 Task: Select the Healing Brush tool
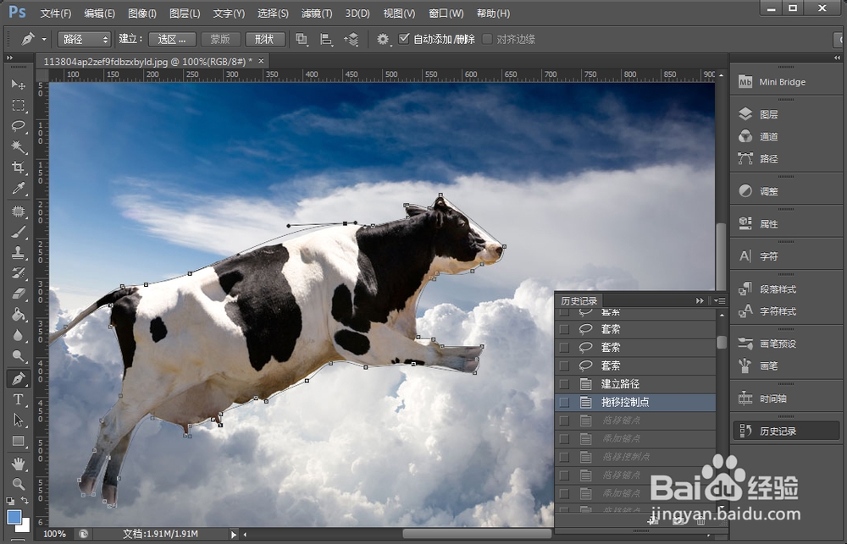pos(19,211)
